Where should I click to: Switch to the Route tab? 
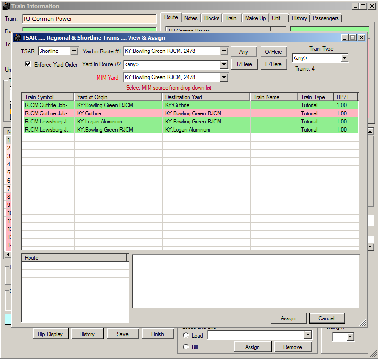[x=171, y=17]
